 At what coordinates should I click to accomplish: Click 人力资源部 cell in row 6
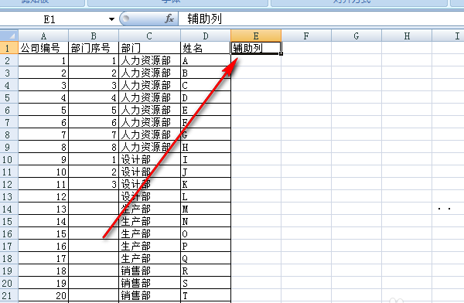[x=149, y=110]
